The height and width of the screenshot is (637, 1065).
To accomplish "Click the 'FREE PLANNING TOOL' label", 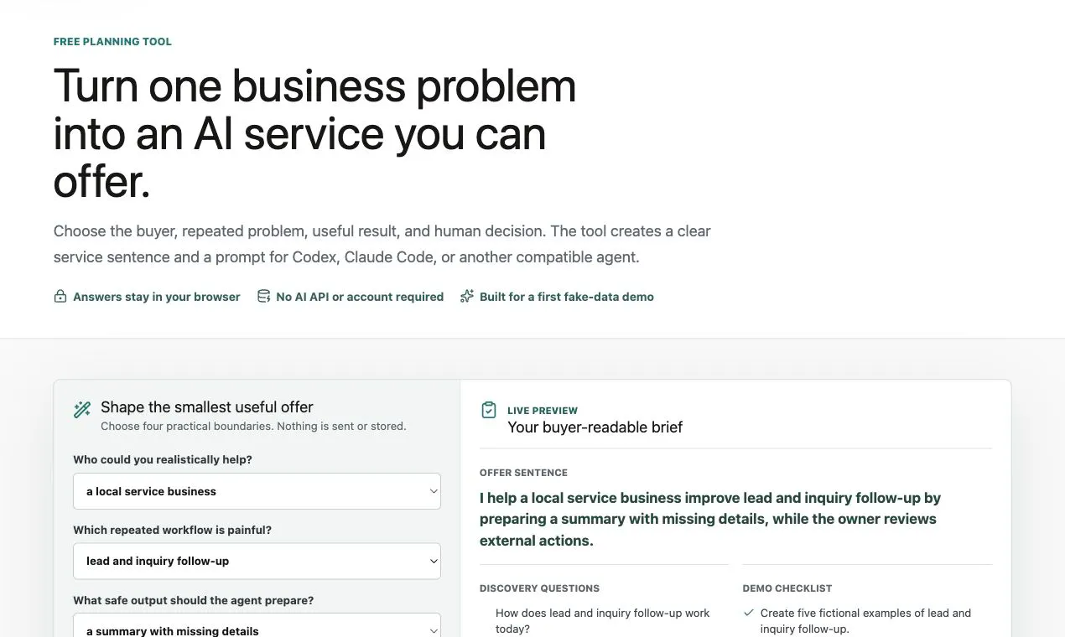I will click(112, 42).
